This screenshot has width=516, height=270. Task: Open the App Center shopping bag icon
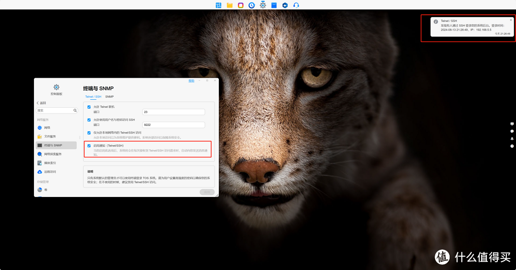point(274,5)
